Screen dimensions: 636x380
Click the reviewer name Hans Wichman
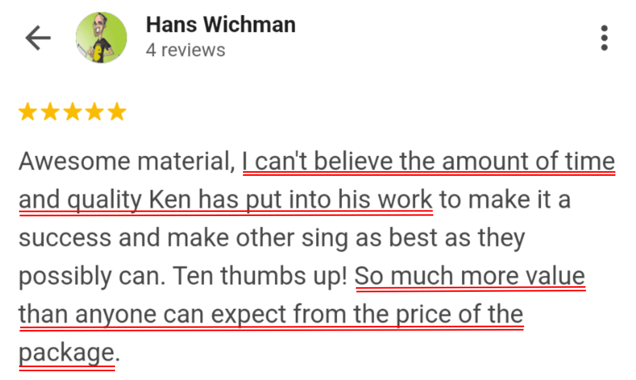221,25
